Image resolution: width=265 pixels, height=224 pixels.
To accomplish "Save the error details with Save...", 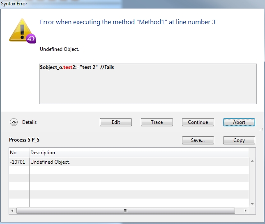I will click(198, 140).
